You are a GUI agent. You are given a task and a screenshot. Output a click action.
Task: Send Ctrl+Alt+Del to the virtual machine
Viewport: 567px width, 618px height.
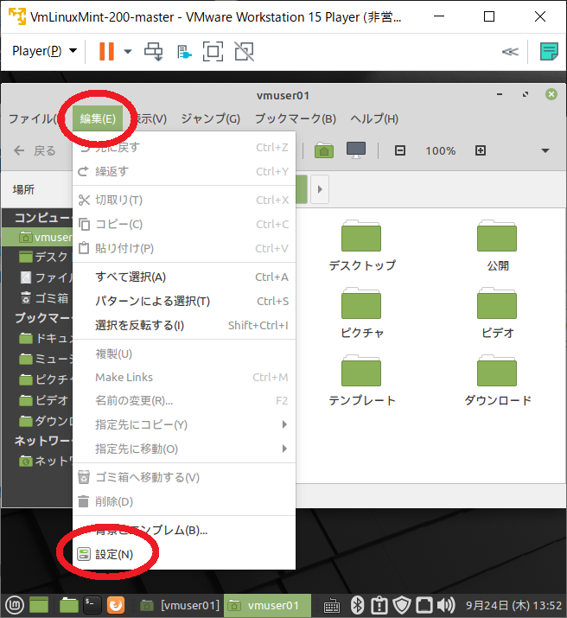pos(153,51)
